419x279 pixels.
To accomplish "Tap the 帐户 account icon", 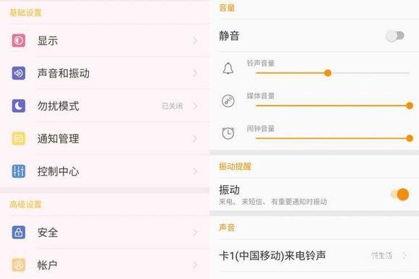I will pyautogui.click(x=19, y=265).
